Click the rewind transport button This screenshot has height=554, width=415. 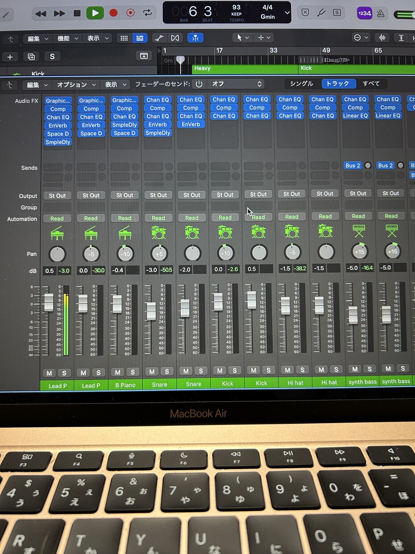[x=41, y=13]
